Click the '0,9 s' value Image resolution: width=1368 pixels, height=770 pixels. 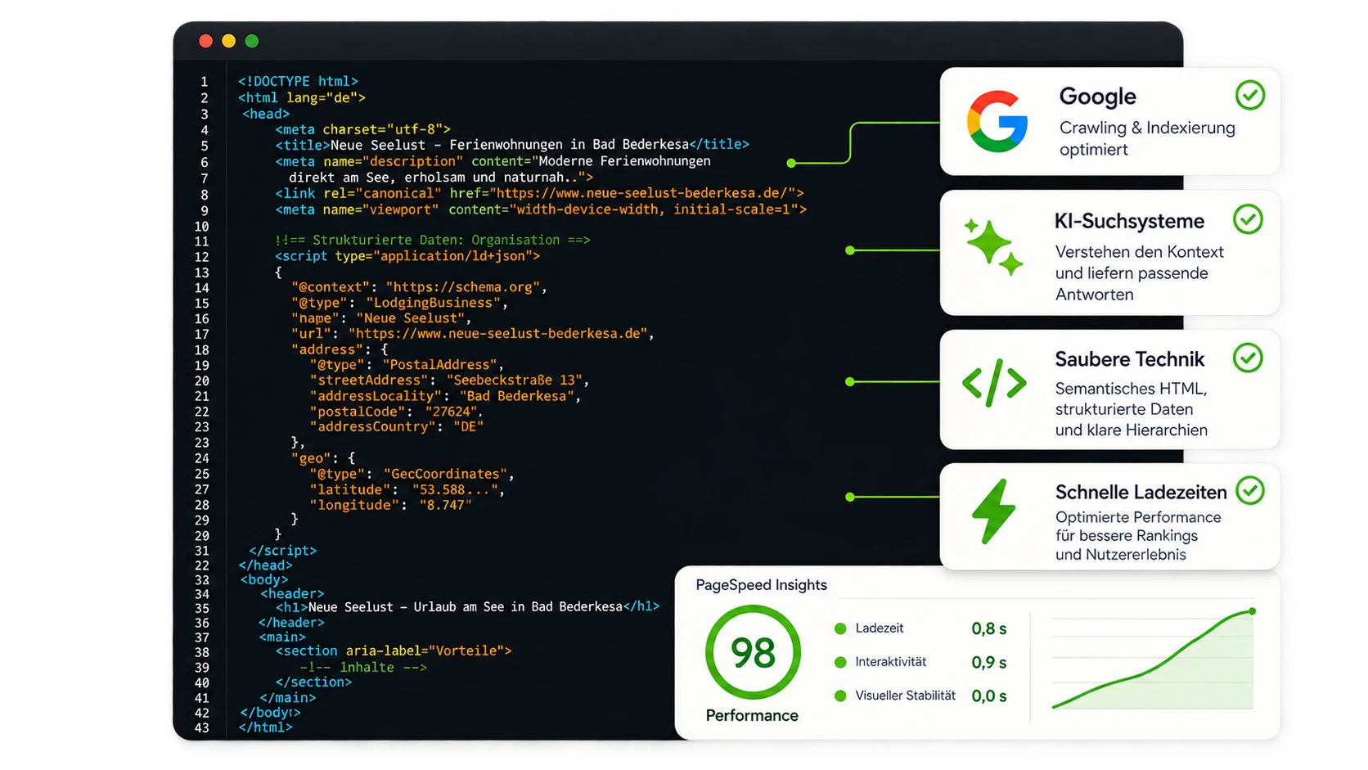[988, 662]
